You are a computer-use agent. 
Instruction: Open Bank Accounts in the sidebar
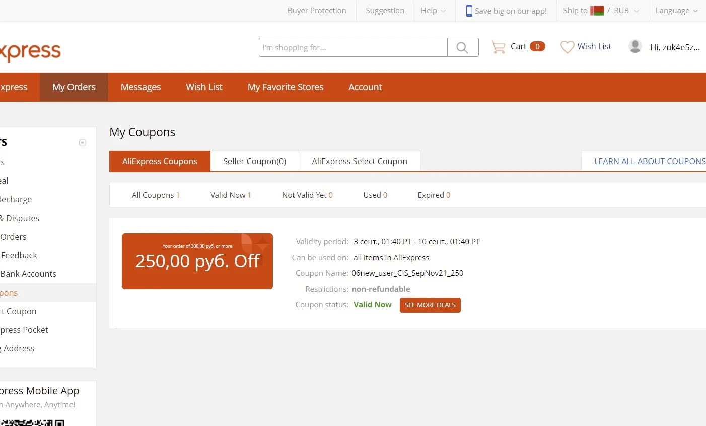coord(28,274)
